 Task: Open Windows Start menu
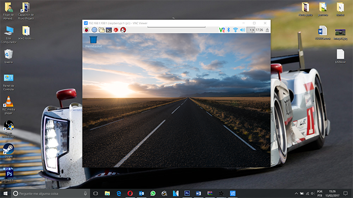click(x=6, y=193)
